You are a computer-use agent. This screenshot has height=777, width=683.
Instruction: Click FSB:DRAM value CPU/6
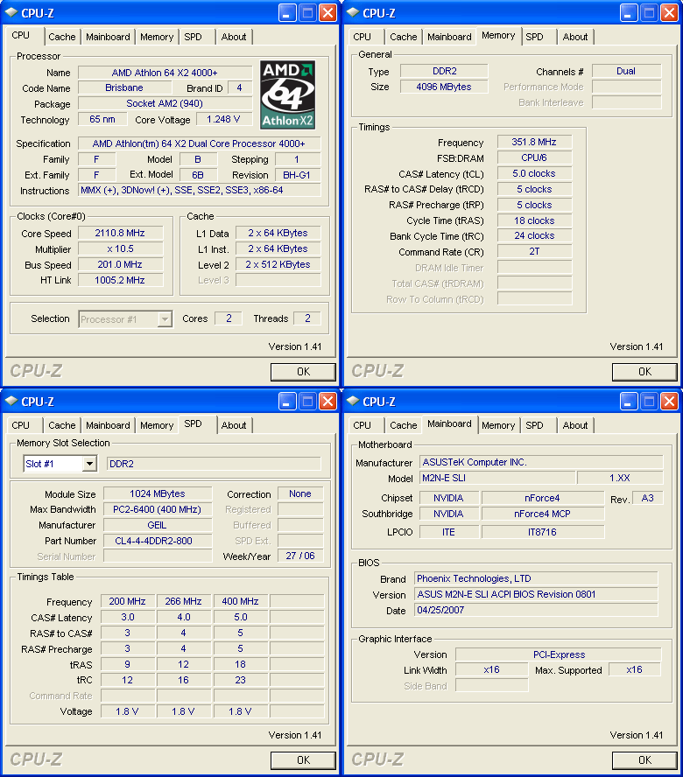(534, 157)
